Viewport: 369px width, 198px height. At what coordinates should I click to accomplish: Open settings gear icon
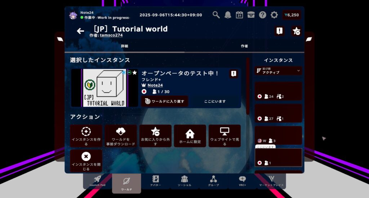coord(274,15)
